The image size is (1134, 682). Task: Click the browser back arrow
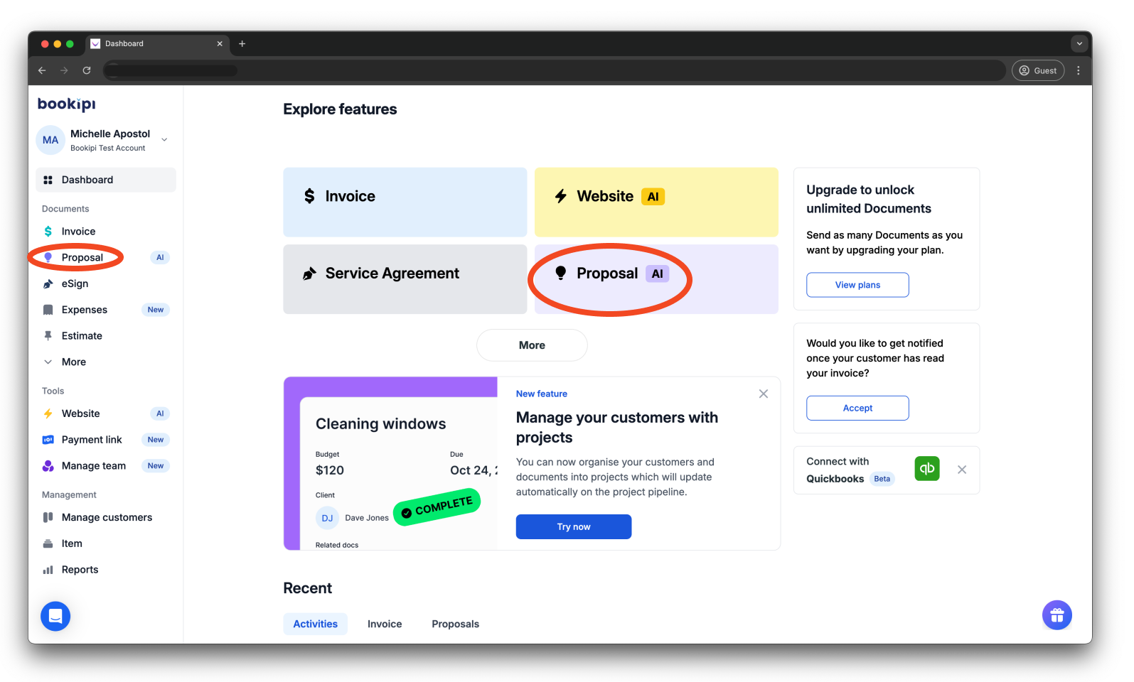pyautogui.click(x=42, y=70)
